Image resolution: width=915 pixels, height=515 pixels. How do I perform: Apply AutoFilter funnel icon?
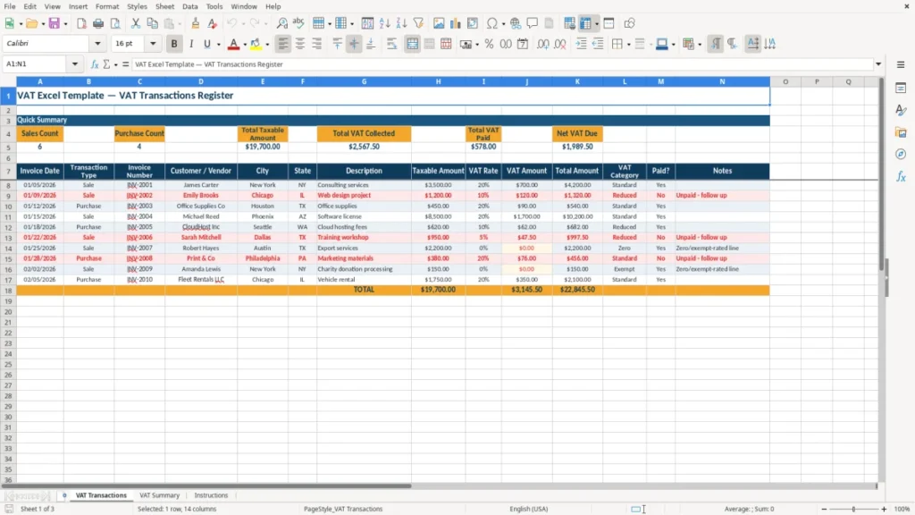(x=418, y=23)
